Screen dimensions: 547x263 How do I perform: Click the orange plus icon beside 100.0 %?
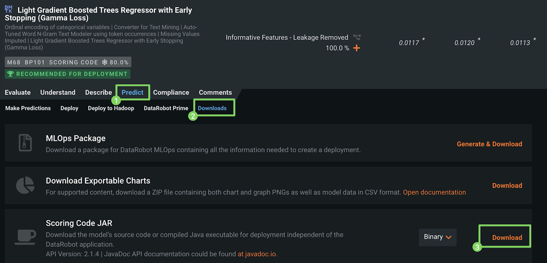(356, 48)
